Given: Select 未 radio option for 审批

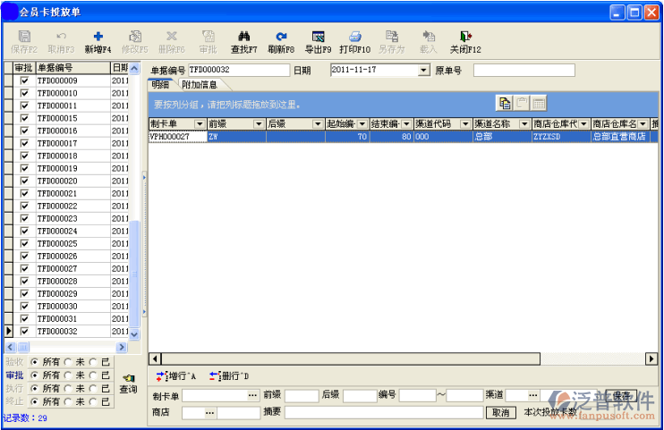Looking at the screenshot, I should tap(68, 375).
